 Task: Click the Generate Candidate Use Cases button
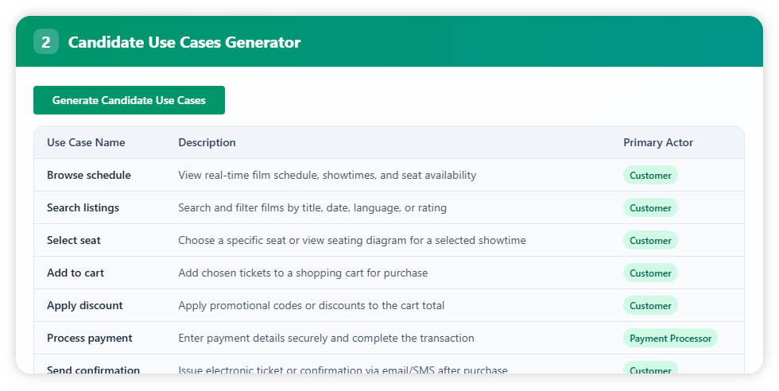[129, 100]
